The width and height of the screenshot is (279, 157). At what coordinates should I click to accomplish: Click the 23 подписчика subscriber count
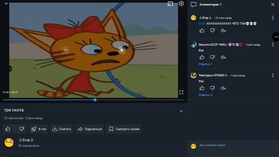29,146
